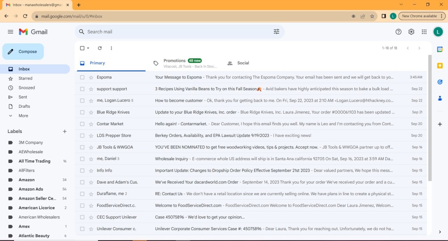
Task: Open Google Contacts side panel
Action: [x=440, y=98]
